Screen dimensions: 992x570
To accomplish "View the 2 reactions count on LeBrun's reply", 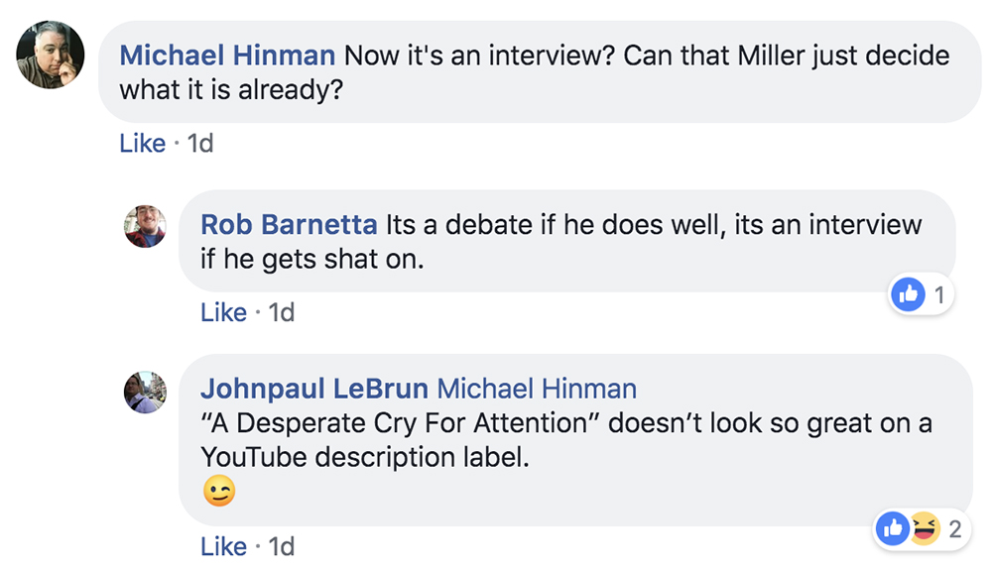I will (x=955, y=529).
